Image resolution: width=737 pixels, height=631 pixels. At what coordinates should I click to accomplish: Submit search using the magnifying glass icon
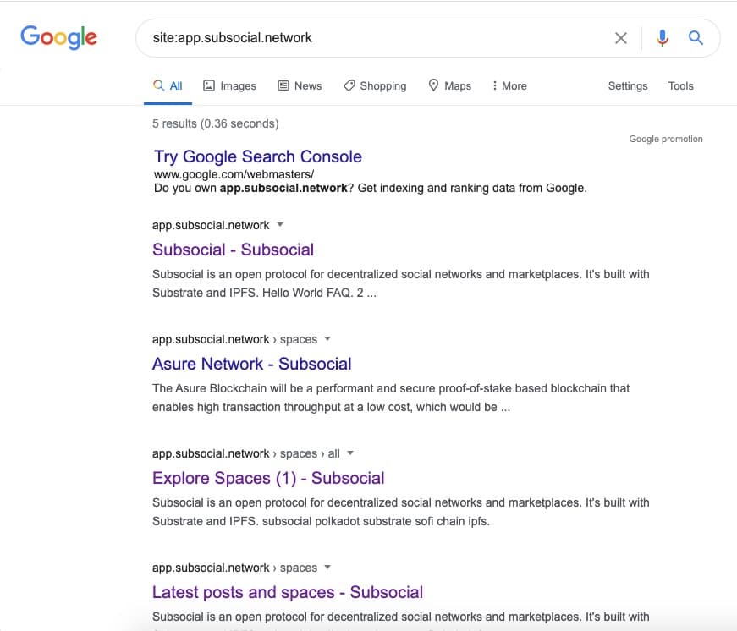(696, 37)
